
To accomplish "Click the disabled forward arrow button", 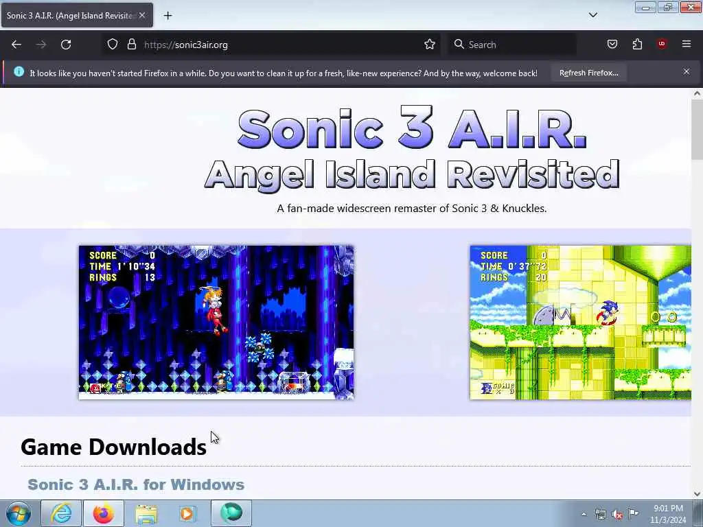I will tap(41, 45).
